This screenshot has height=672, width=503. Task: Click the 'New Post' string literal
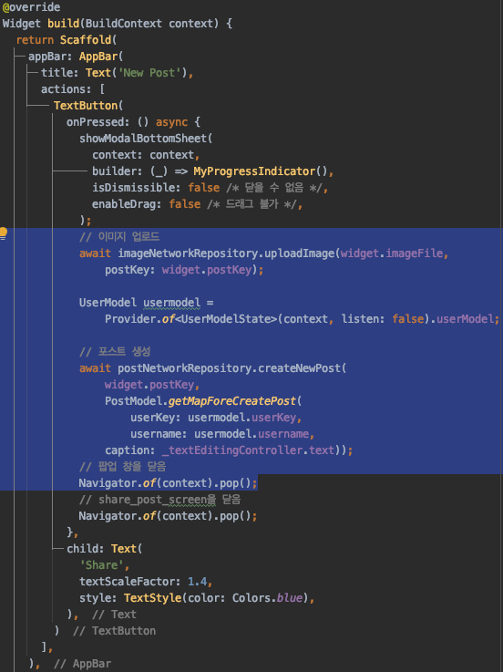pos(149,73)
